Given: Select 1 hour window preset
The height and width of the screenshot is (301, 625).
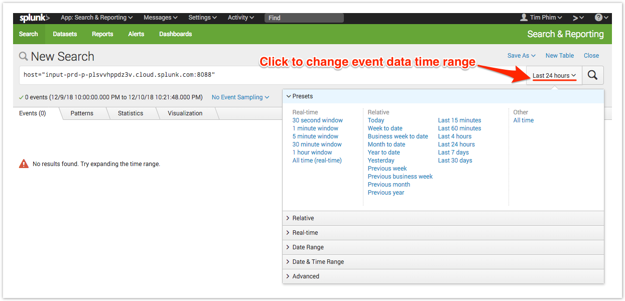Looking at the screenshot, I should coord(312,153).
